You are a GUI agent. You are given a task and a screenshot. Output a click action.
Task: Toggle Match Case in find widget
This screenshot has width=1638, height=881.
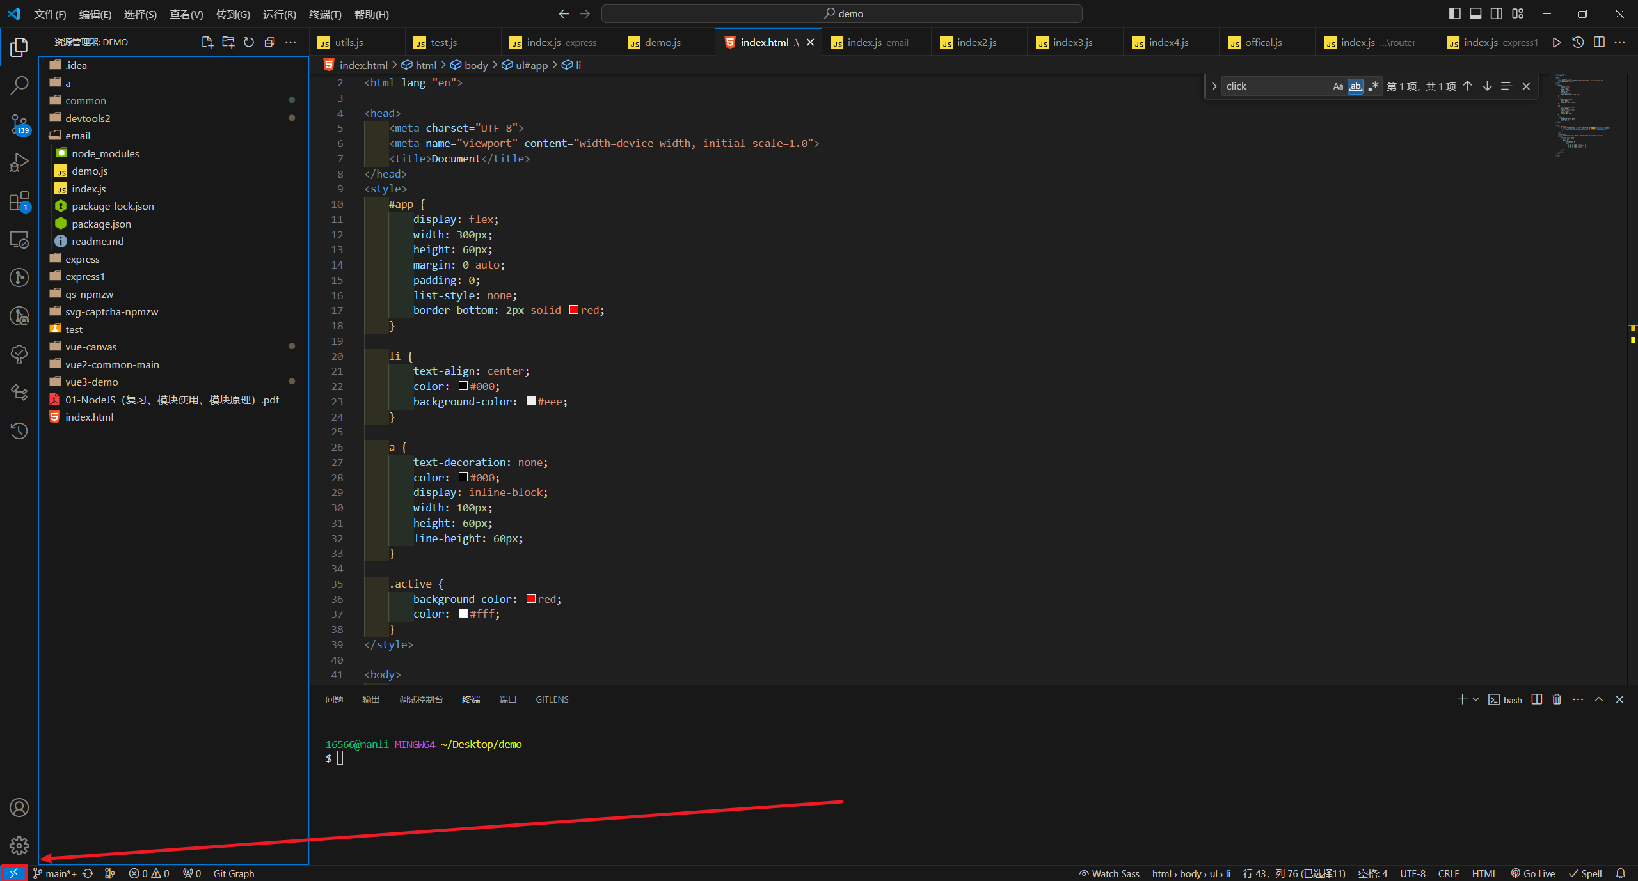tap(1338, 86)
